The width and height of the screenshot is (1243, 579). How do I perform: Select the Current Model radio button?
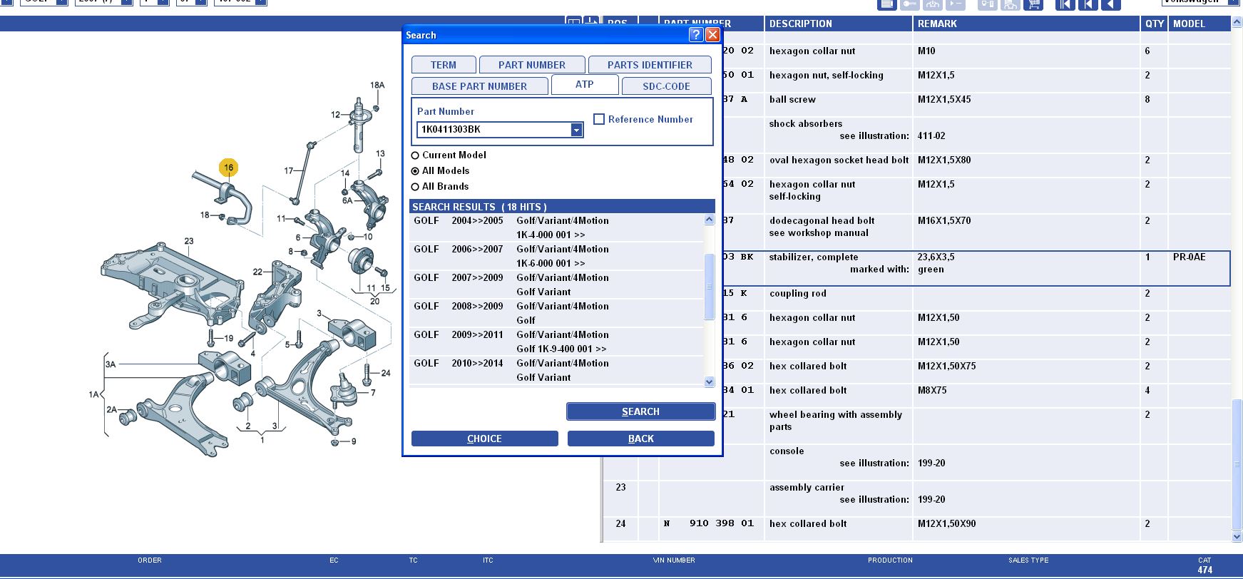pyautogui.click(x=415, y=155)
